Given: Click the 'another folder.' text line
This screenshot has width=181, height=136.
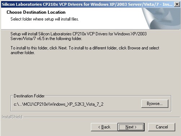Looking at the screenshot, I should coord(23,53).
